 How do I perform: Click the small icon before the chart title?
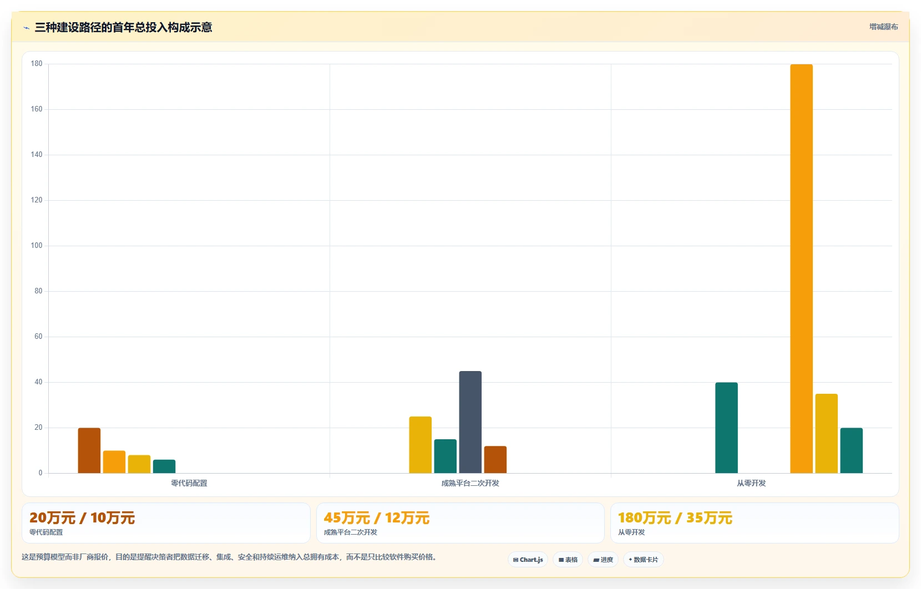coord(26,28)
